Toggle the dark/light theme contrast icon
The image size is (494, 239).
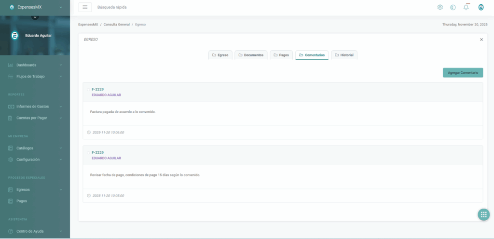tap(453, 7)
